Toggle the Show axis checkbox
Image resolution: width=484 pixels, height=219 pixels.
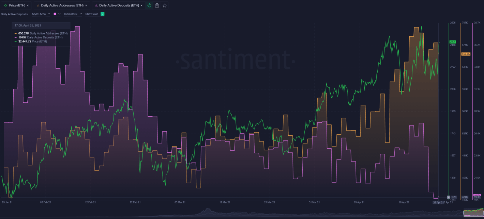(102, 14)
